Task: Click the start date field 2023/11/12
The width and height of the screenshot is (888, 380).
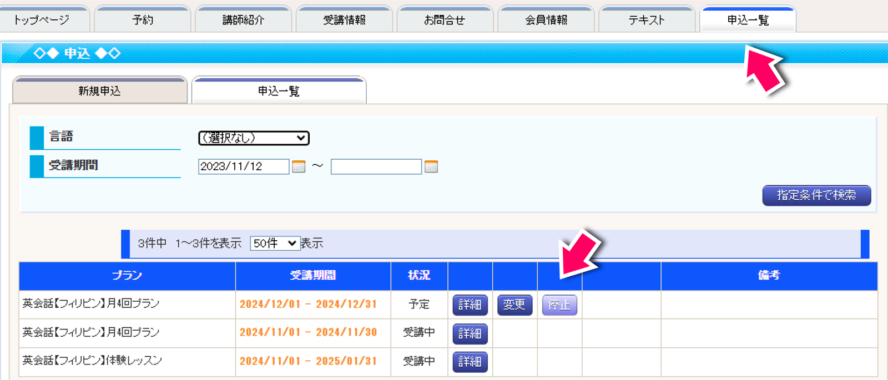Action: coord(244,166)
